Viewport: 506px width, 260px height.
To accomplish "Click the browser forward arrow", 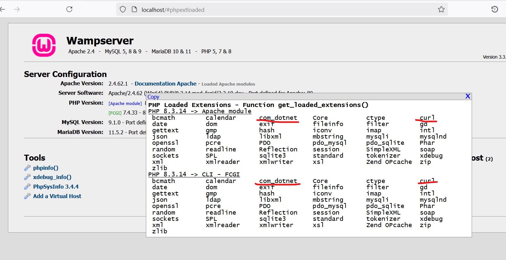I will (x=17, y=9).
